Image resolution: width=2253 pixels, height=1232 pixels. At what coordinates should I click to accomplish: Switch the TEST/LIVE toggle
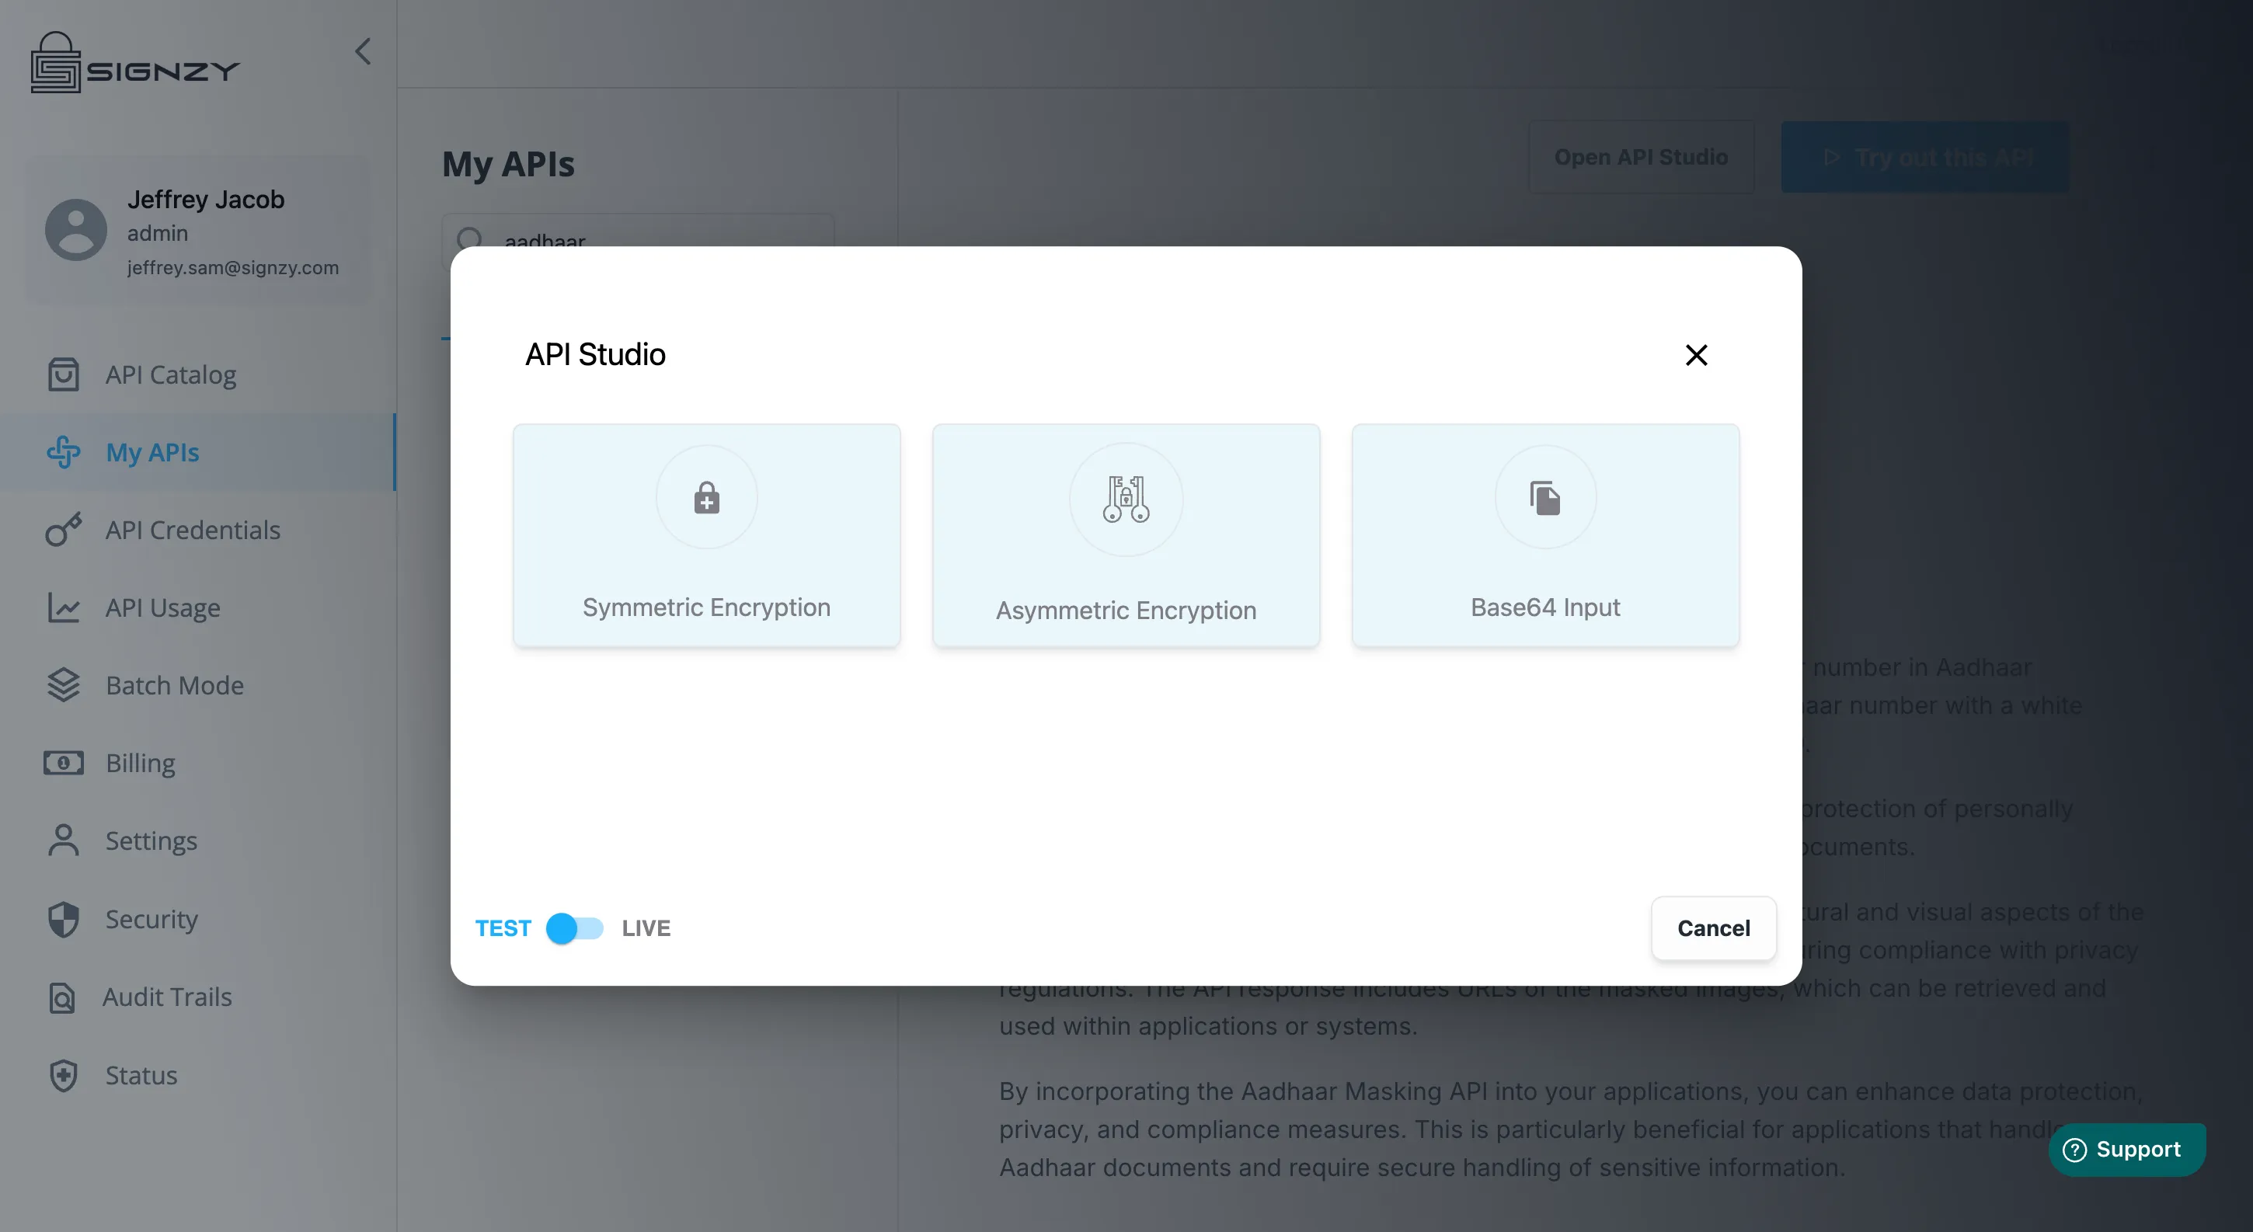(x=575, y=927)
